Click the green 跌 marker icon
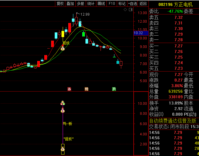 pos(114,89)
